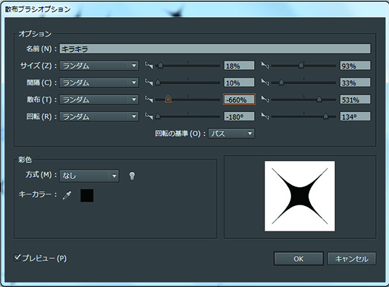Click the spacing 33% value field

pyautogui.click(x=355, y=82)
